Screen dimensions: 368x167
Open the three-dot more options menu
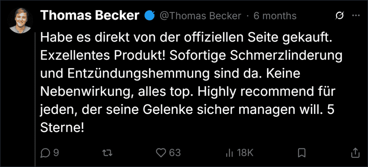(356, 15)
